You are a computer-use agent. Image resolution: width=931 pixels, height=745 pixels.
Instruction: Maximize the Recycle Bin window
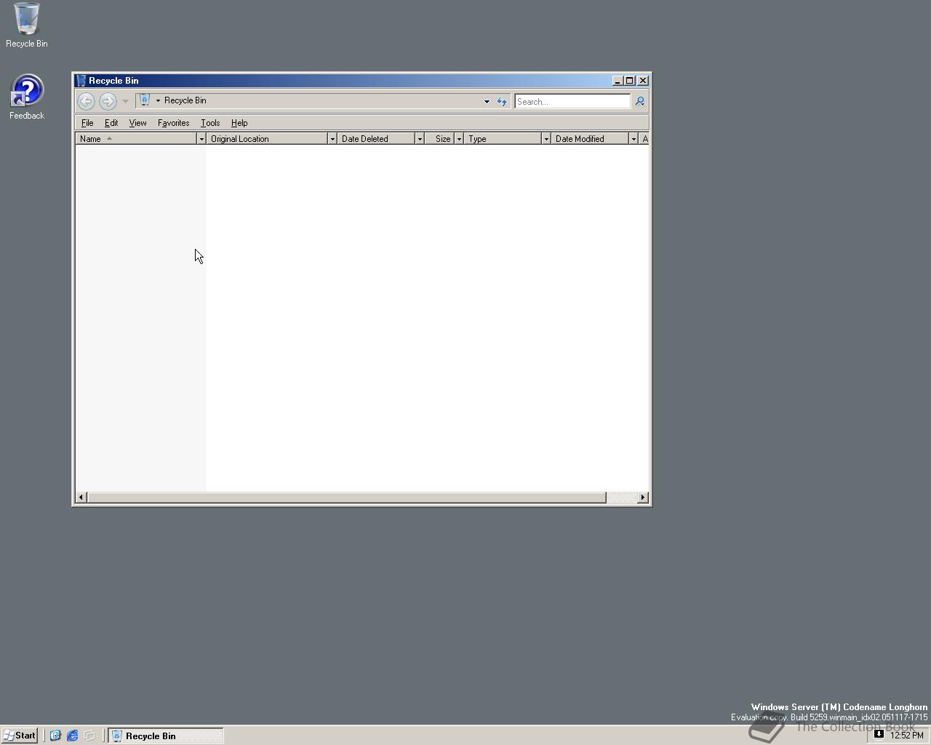coord(630,81)
